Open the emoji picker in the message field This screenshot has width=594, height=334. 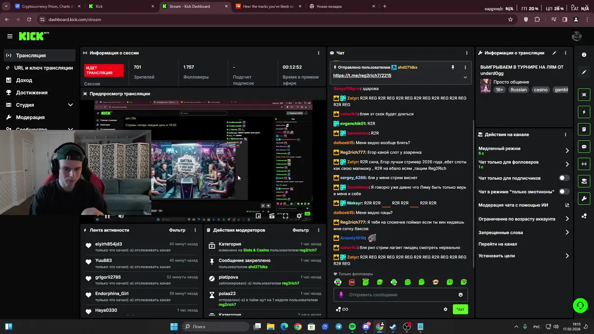(x=460, y=295)
